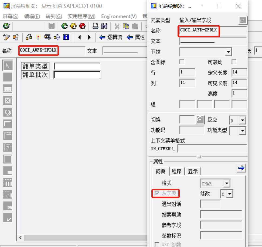The image size is (262, 247).
Task: Open the 下拉 dropdown list
Action: pos(228,52)
